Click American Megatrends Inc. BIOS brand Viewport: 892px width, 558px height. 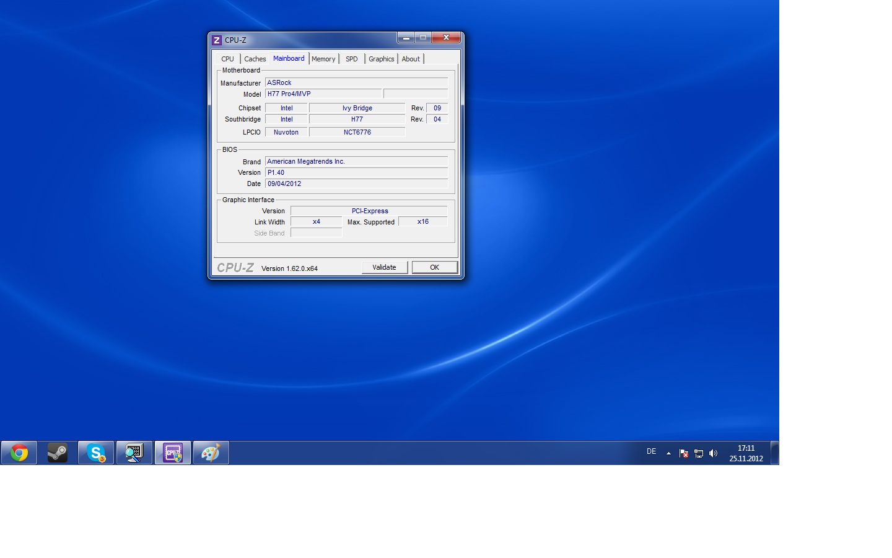356,161
